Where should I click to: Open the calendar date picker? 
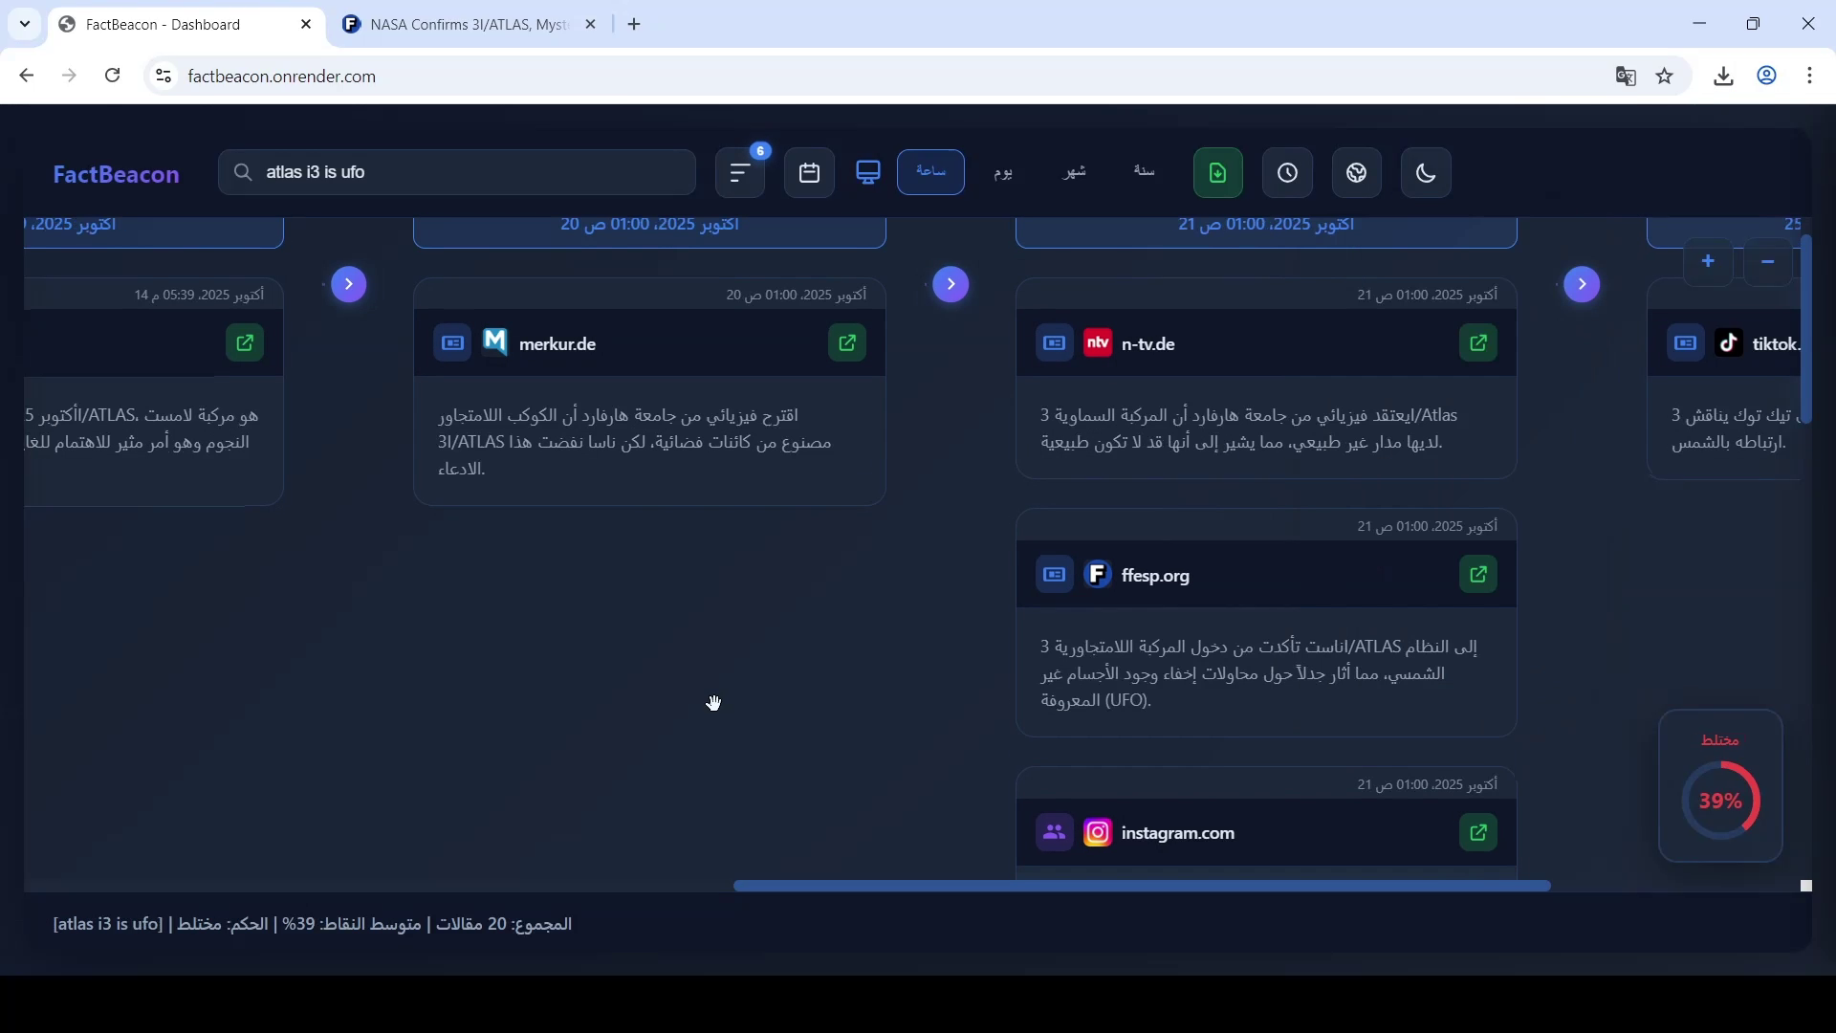809,173
